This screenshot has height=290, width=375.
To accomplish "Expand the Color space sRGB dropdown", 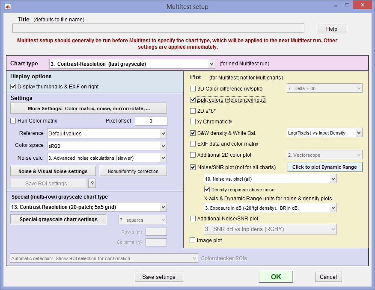I will (107, 146).
